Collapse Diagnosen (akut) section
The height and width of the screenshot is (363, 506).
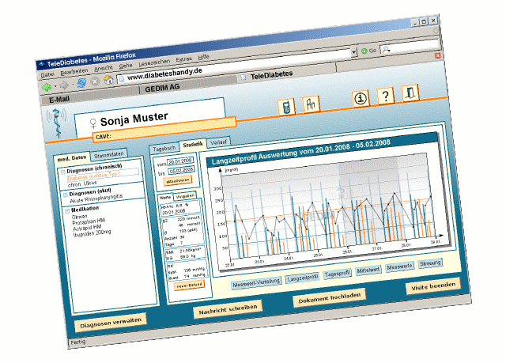click(66, 195)
